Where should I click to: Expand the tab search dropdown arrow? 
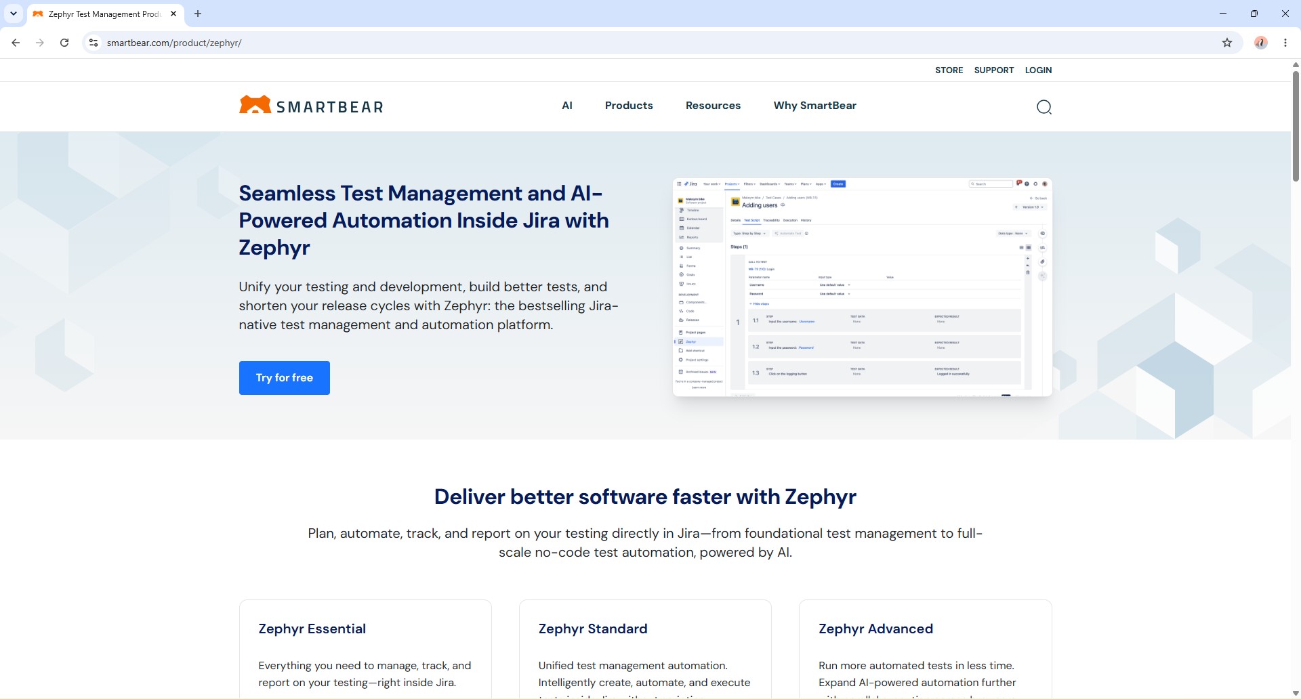pos(14,14)
